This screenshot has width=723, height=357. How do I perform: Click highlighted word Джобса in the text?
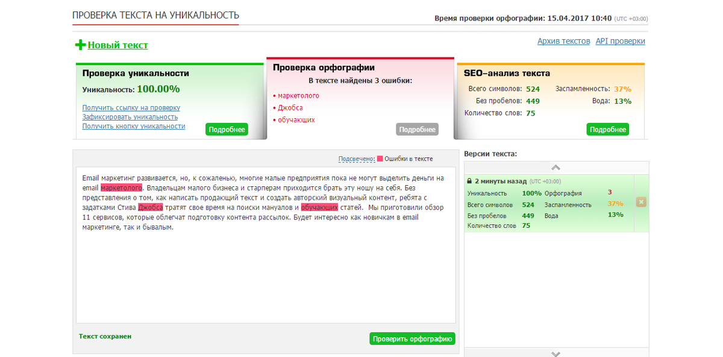pyautogui.click(x=150, y=207)
